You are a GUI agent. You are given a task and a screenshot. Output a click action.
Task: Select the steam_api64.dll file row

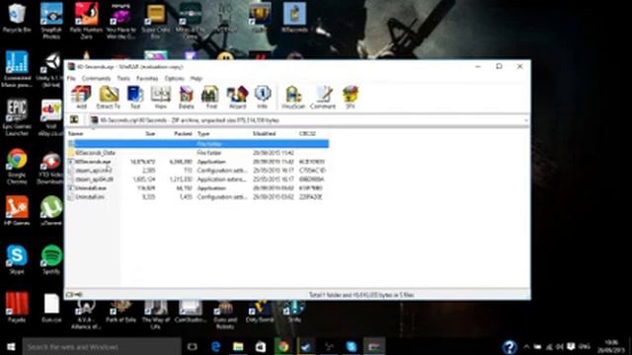click(197, 179)
